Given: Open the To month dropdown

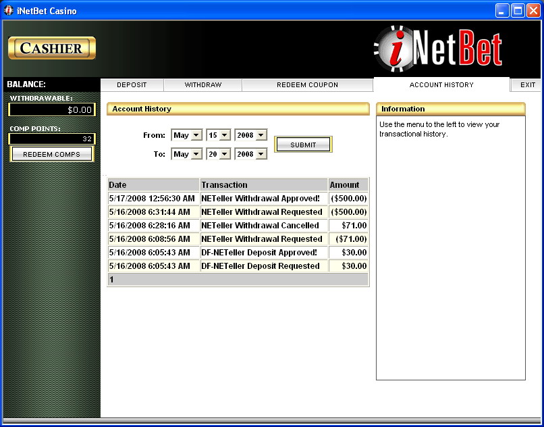Looking at the screenshot, I should 187,154.
